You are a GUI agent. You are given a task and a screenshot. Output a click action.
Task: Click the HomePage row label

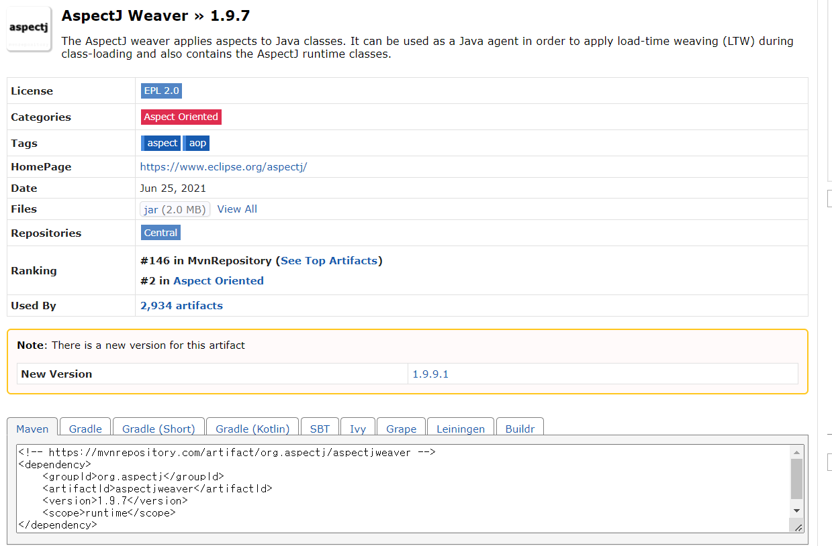tap(41, 167)
